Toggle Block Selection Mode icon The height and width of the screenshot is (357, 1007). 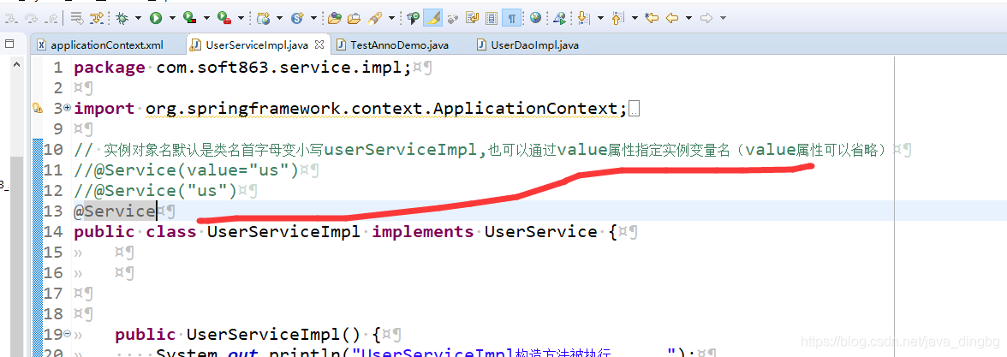(492, 19)
